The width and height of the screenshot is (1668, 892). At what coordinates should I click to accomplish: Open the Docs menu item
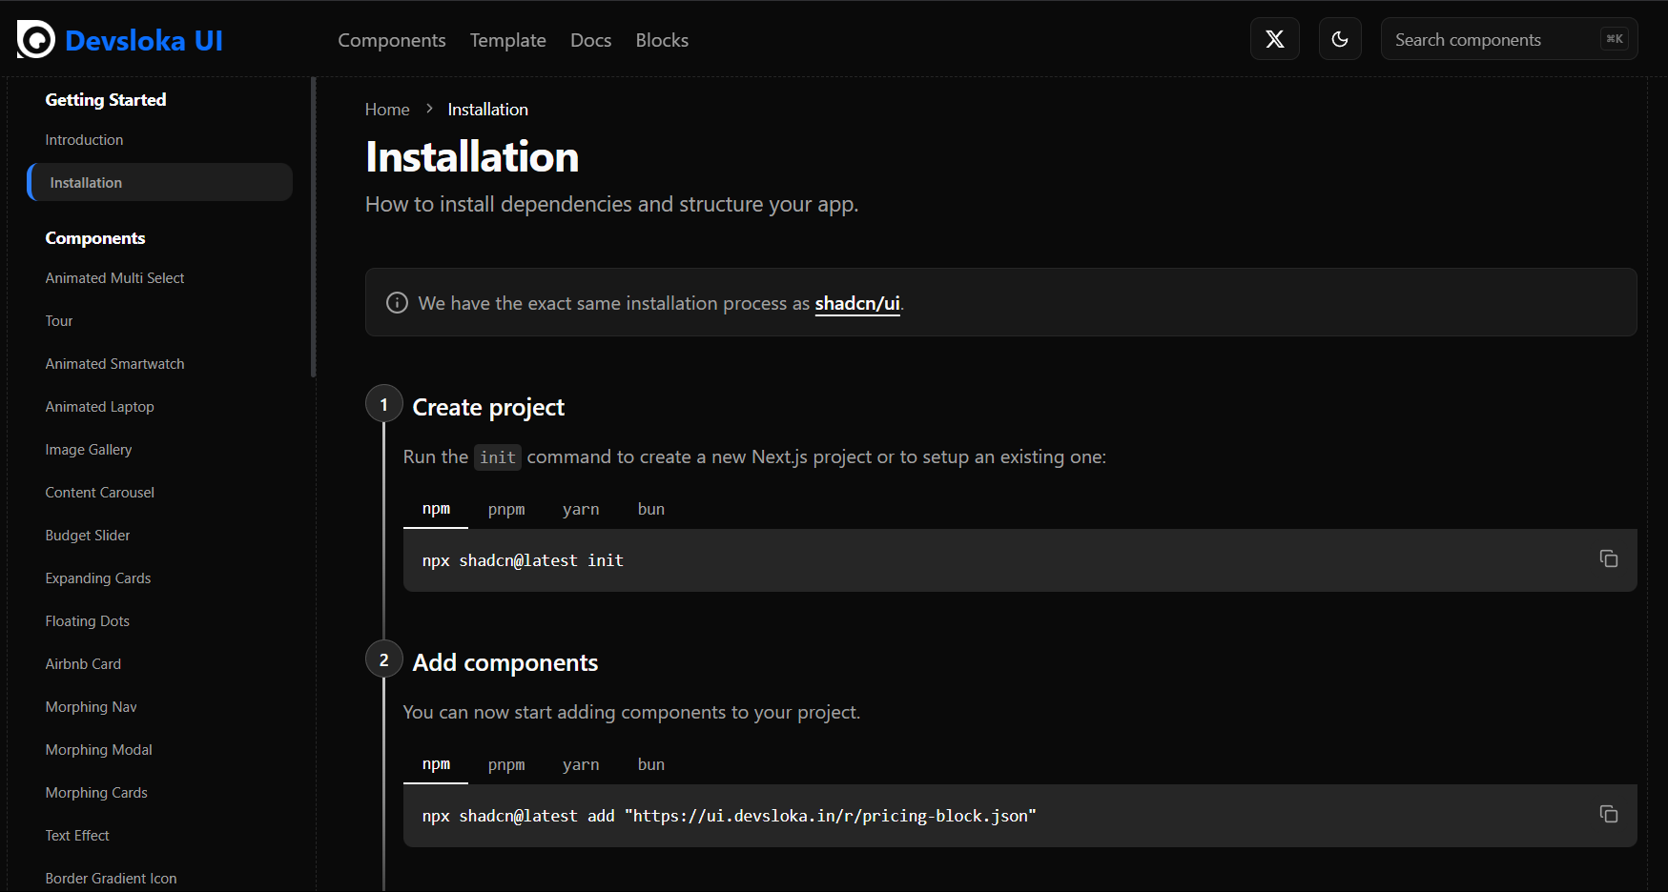pos(590,40)
